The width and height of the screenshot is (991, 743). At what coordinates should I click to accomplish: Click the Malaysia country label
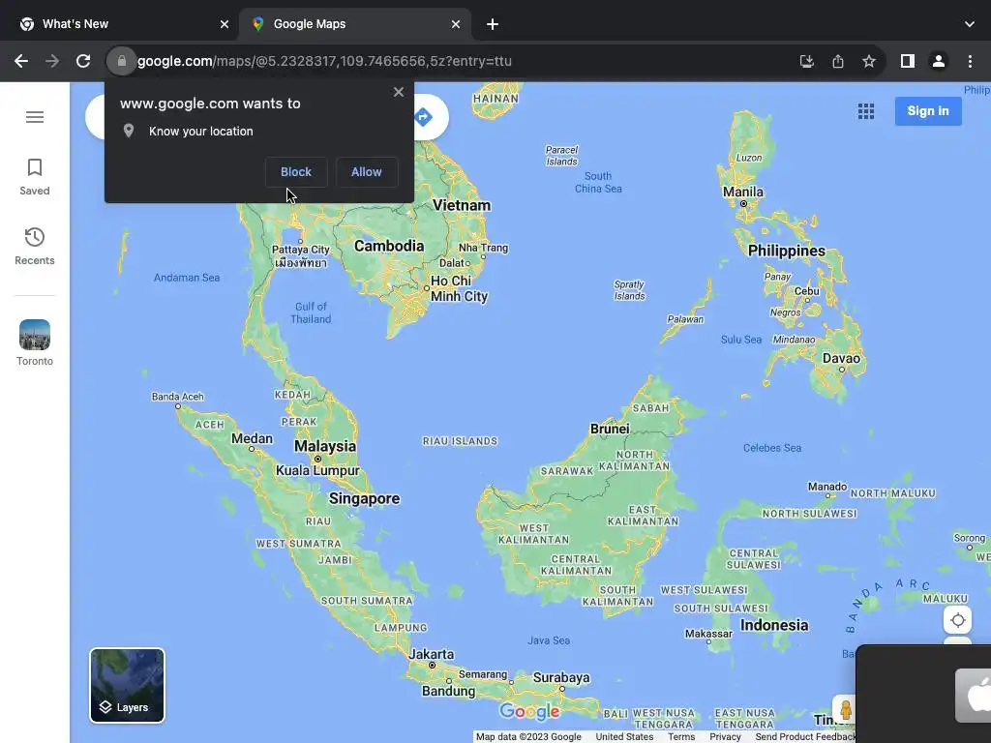[325, 446]
